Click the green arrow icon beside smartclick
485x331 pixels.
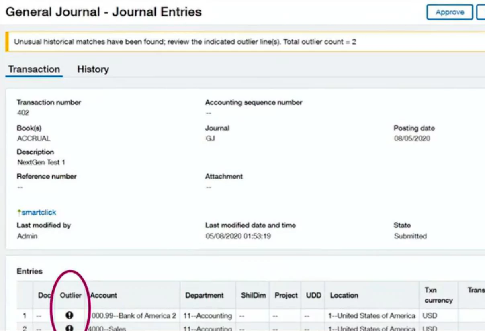19,212
